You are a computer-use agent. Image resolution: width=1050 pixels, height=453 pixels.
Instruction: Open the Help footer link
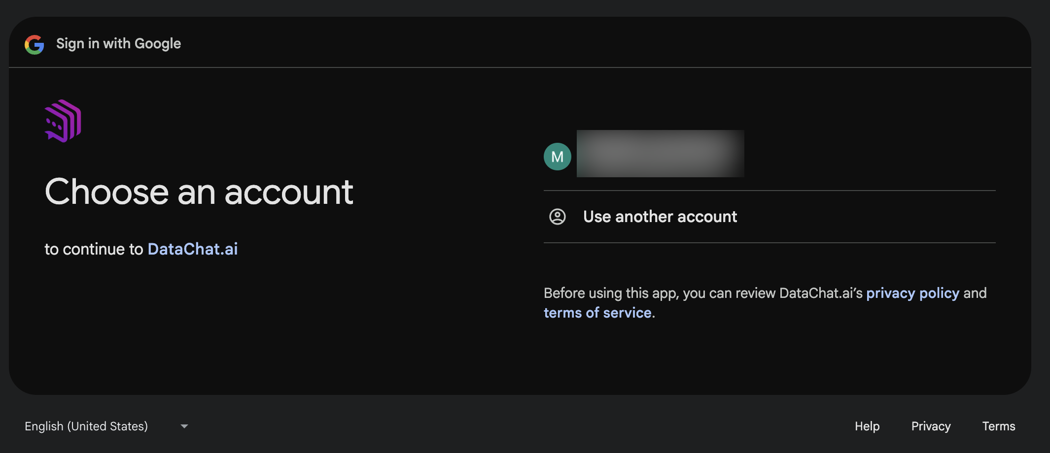(867, 426)
